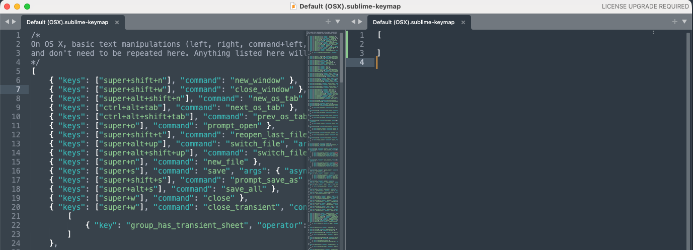693x250 pixels.
Task: Close the right pane keymap tab
Action: pos(464,22)
